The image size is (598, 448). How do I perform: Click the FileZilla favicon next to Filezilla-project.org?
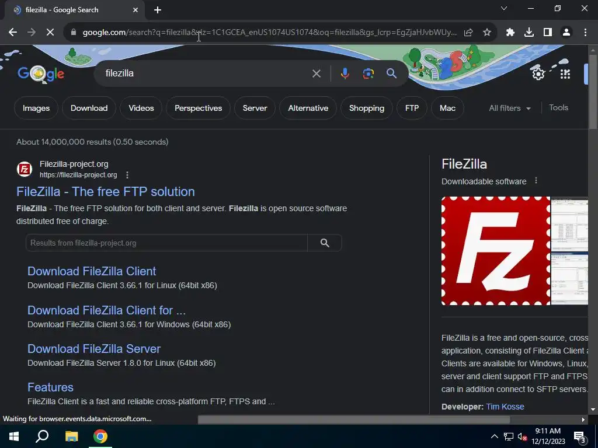tap(25, 169)
